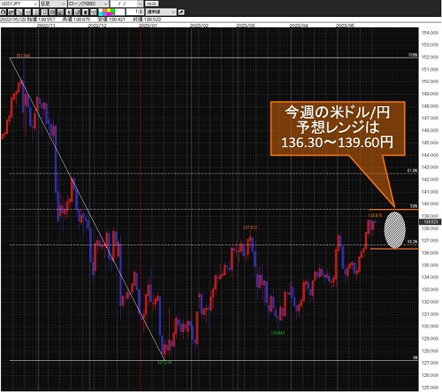This screenshot has width=442, height=392.
Task: Click the 138.875 recent high label
Action: coord(375,215)
